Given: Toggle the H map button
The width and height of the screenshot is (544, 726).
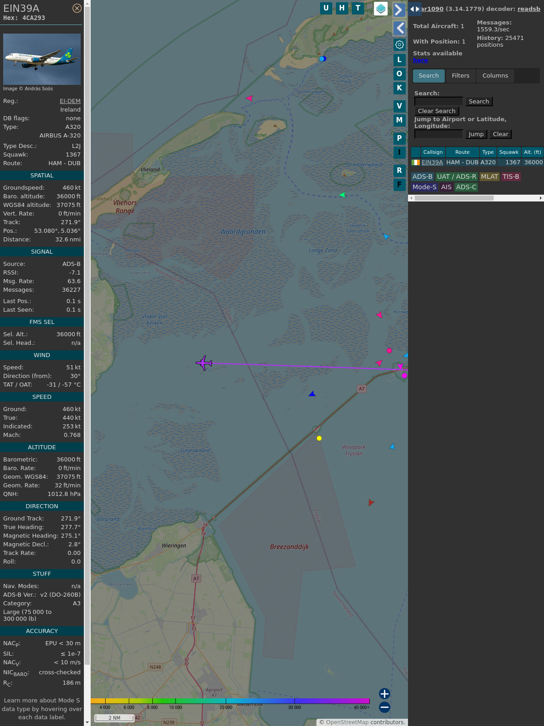Looking at the screenshot, I should [x=342, y=8].
